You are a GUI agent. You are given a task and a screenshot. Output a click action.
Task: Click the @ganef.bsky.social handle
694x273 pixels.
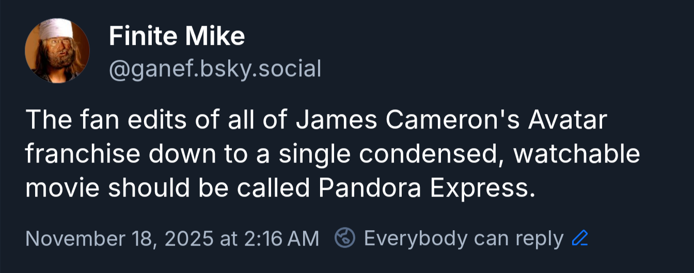click(x=215, y=68)
